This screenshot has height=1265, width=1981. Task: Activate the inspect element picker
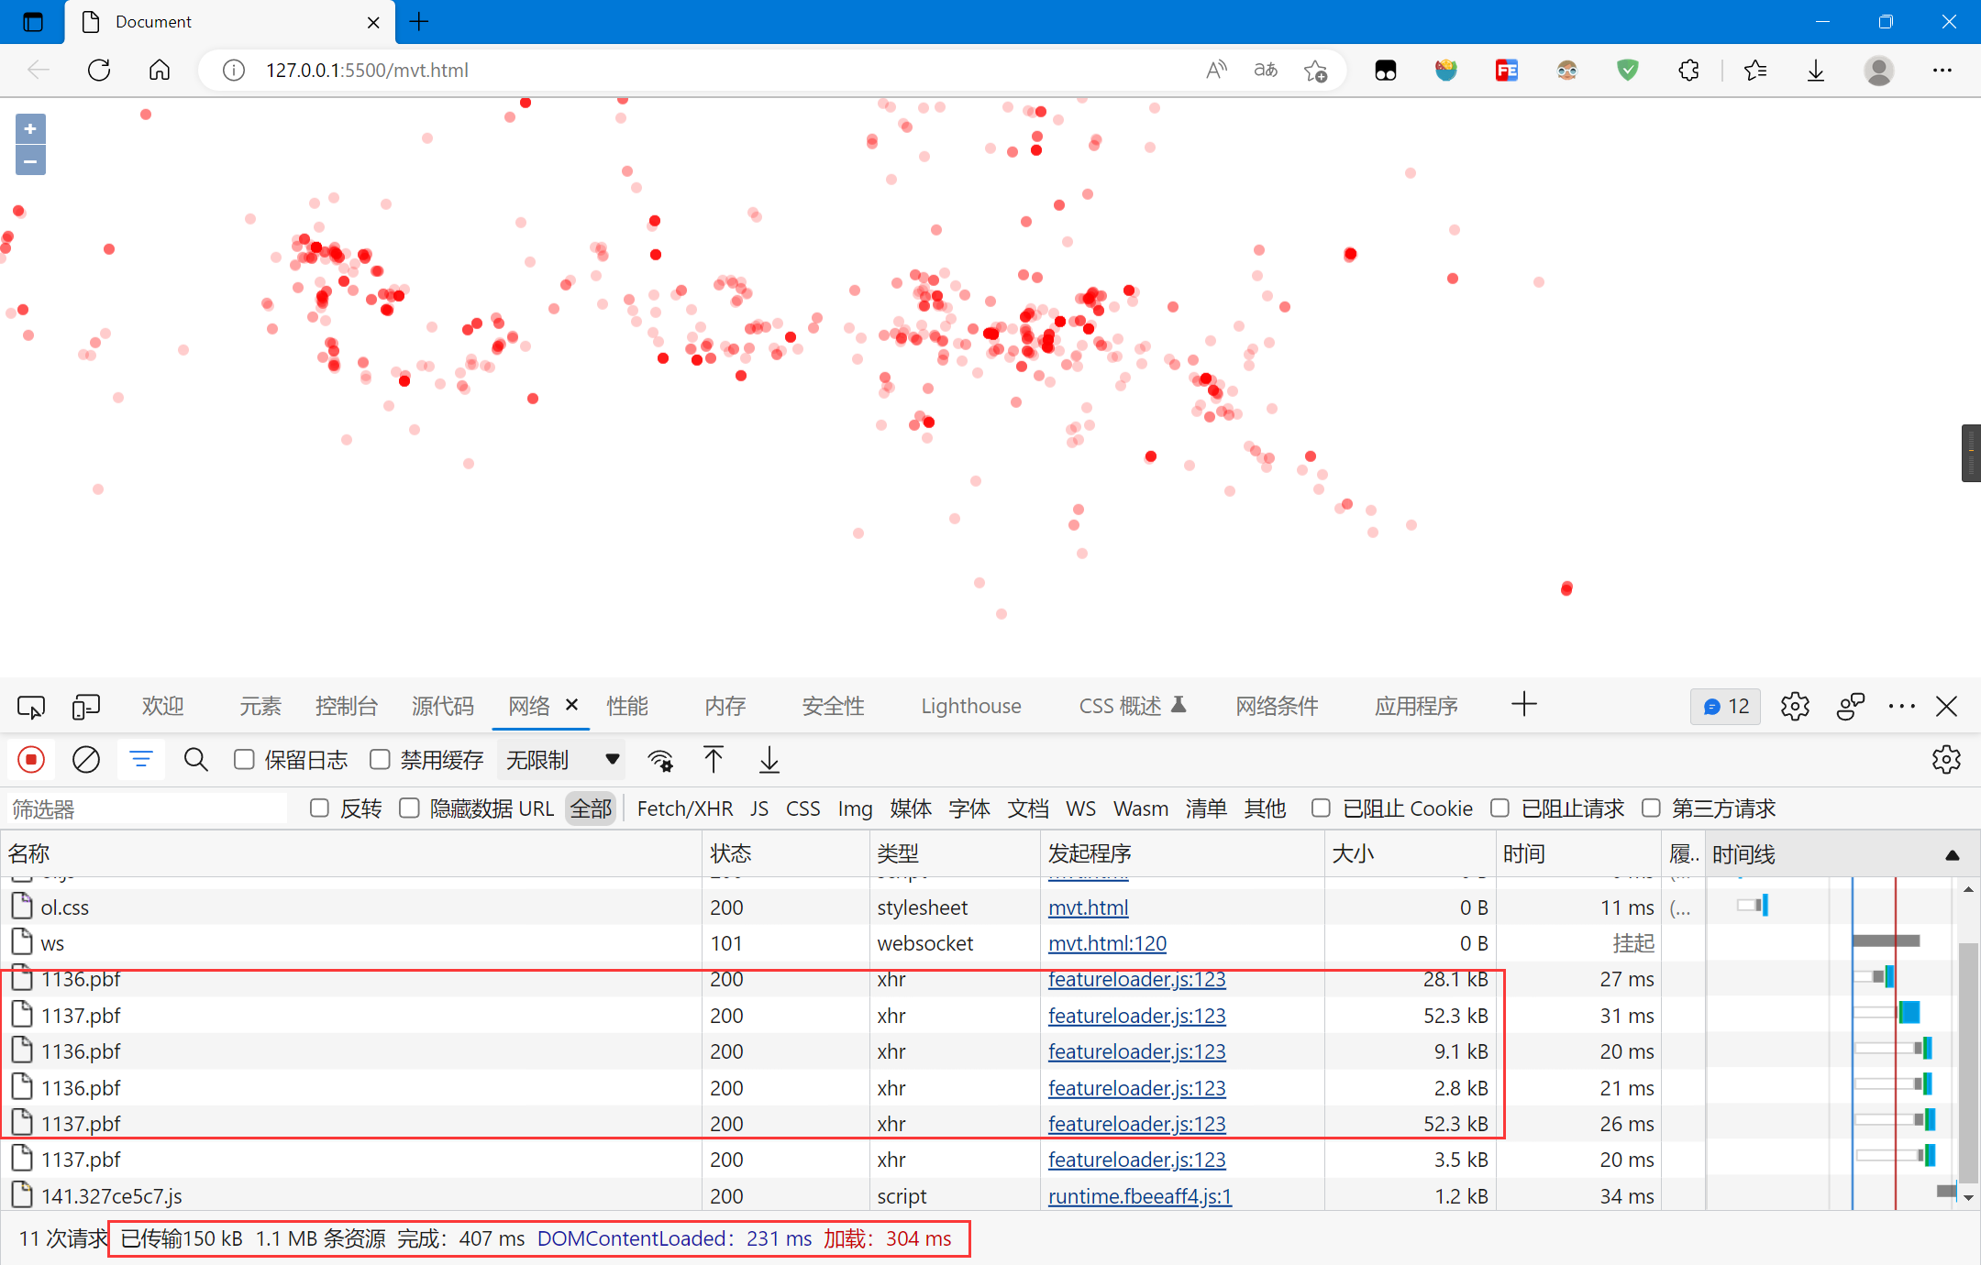(x=31, y=707)
